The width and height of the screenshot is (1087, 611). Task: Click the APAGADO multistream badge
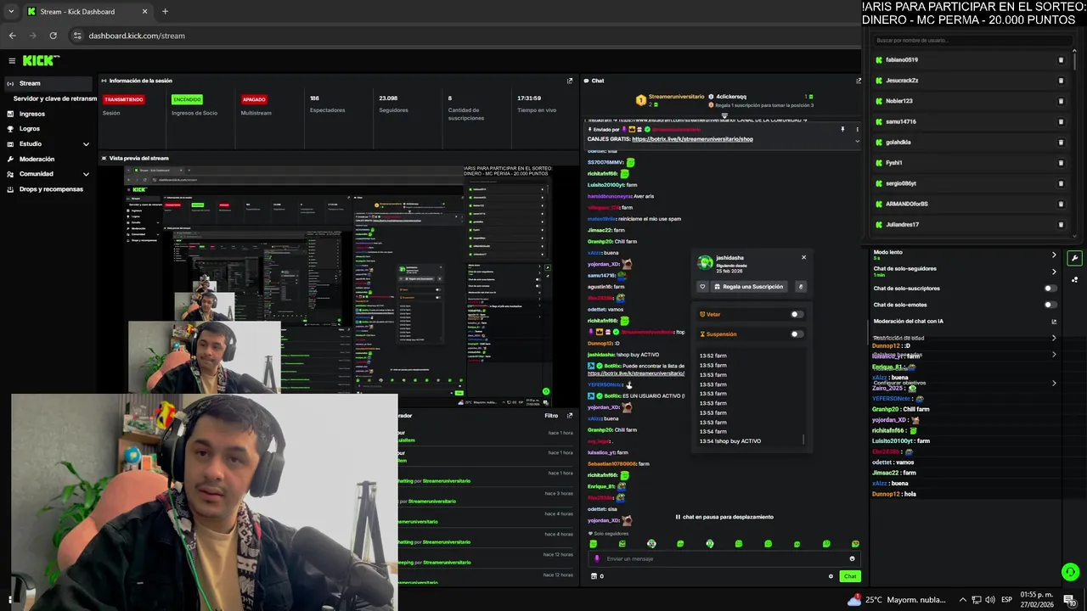pyautogui.click(x=254, y=99)
